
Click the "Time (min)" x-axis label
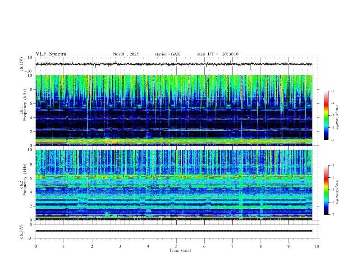coord(180,250)
